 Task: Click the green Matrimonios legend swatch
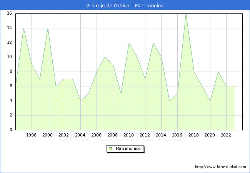(x=110, y=149)
